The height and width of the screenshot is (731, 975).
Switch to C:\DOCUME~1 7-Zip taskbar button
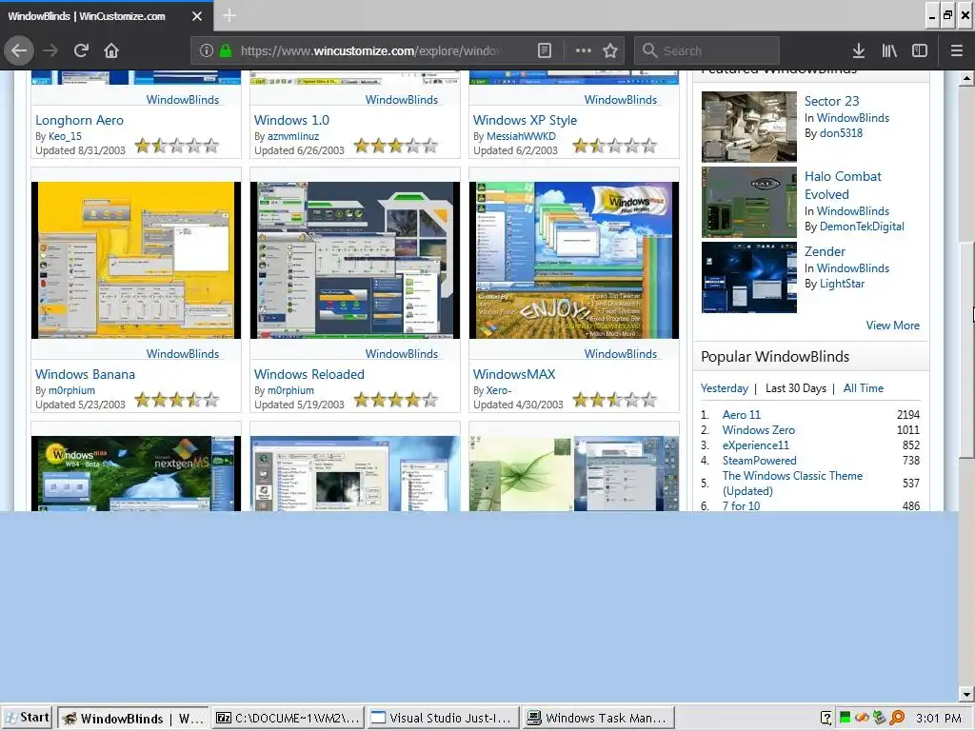tap(288, 718)
